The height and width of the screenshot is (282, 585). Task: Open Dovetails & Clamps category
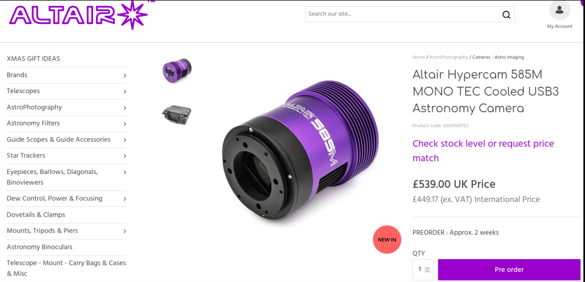tap(36, 215)
